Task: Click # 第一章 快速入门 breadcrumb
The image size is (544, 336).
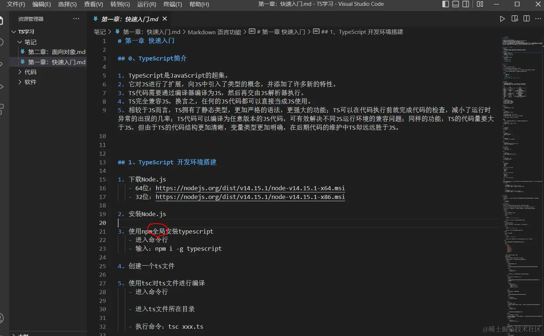Action: [x=281, y=32]
